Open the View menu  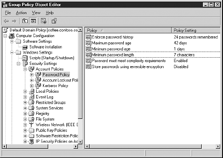36,13
